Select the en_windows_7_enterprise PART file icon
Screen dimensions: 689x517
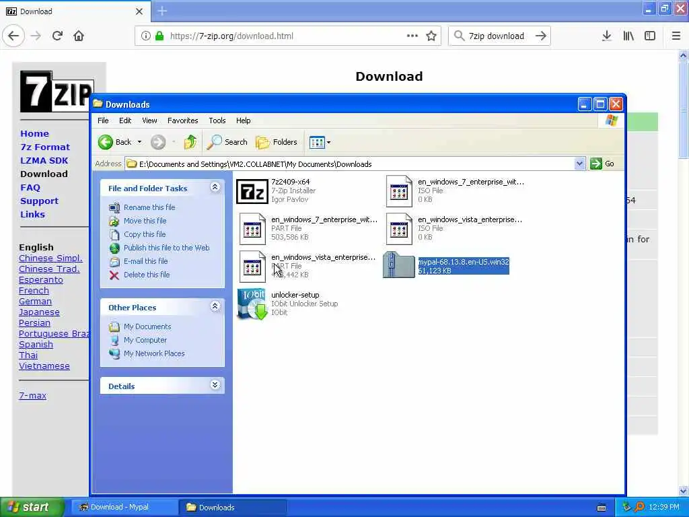pyautogui.click(x=252, y=229)
